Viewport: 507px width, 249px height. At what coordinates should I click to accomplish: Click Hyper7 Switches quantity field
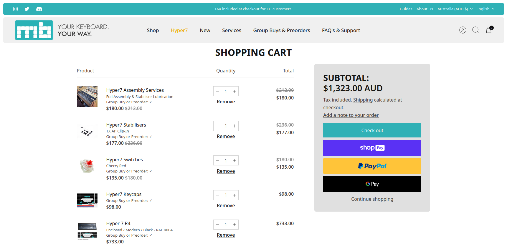coord(226,160)
